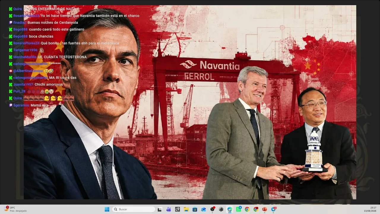This screenshot has width=380, height=214.
Task: Open Telegram from the taskbar
Action: pos(273,209)
